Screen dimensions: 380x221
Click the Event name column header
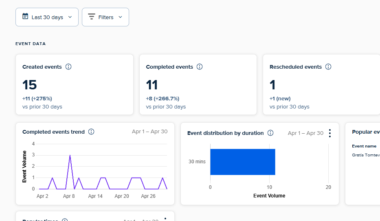tap(364, 146)
